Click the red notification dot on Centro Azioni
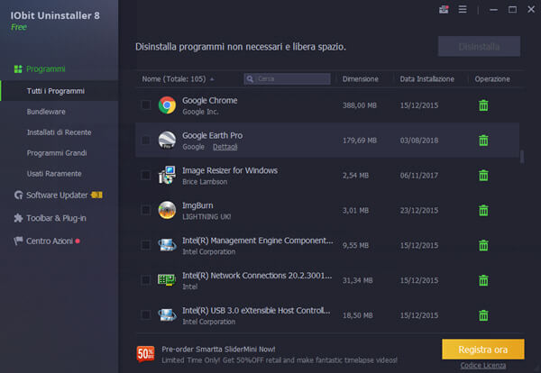Image resolution: width=541 pixels, height=373 pixels. click(x=78, y=241)
